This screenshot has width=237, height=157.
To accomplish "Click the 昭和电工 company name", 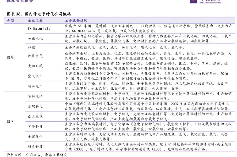I will (x=35, y=86).
